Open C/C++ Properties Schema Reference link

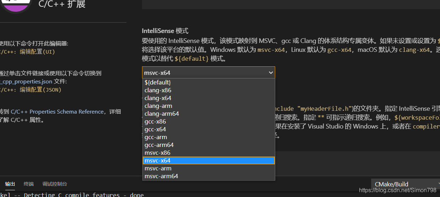click(x=57, y=111)
